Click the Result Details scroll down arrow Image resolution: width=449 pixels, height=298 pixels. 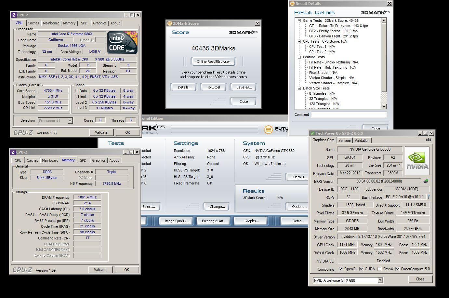pyautogui.click(x=384, y=107)
